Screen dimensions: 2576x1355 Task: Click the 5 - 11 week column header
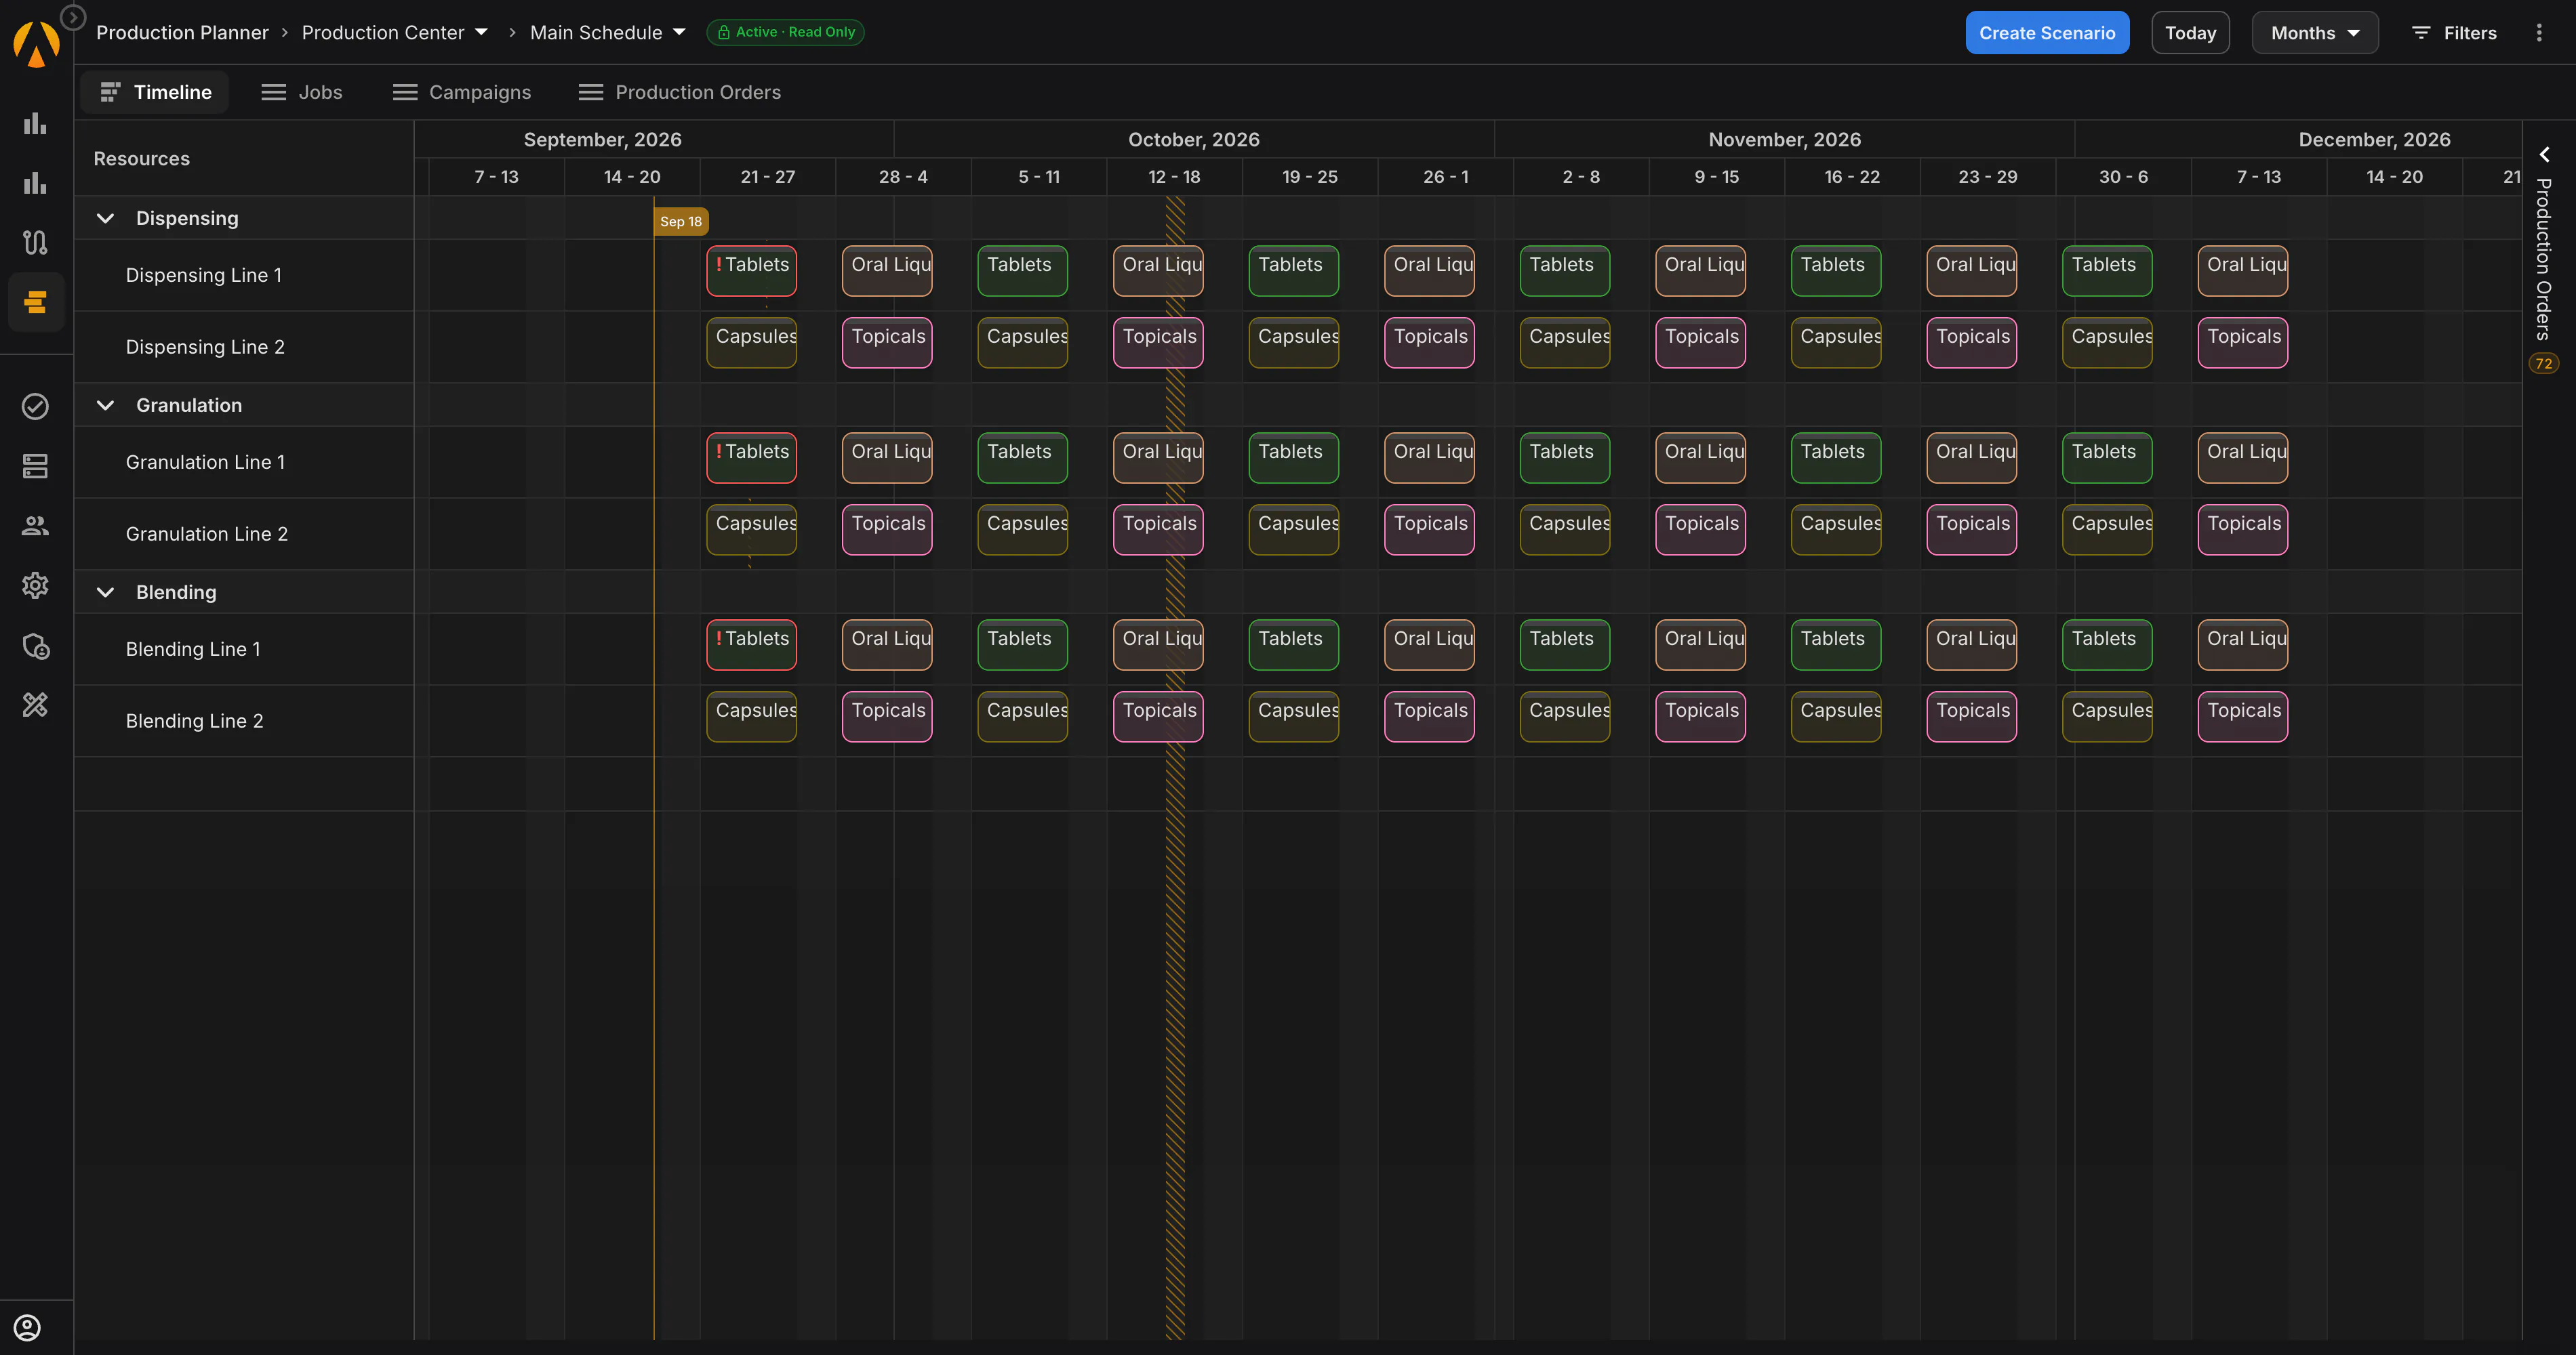click(x=1039, y=177)
